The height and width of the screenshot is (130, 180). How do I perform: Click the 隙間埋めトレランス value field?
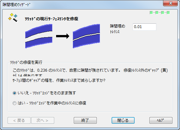[144, 27]
